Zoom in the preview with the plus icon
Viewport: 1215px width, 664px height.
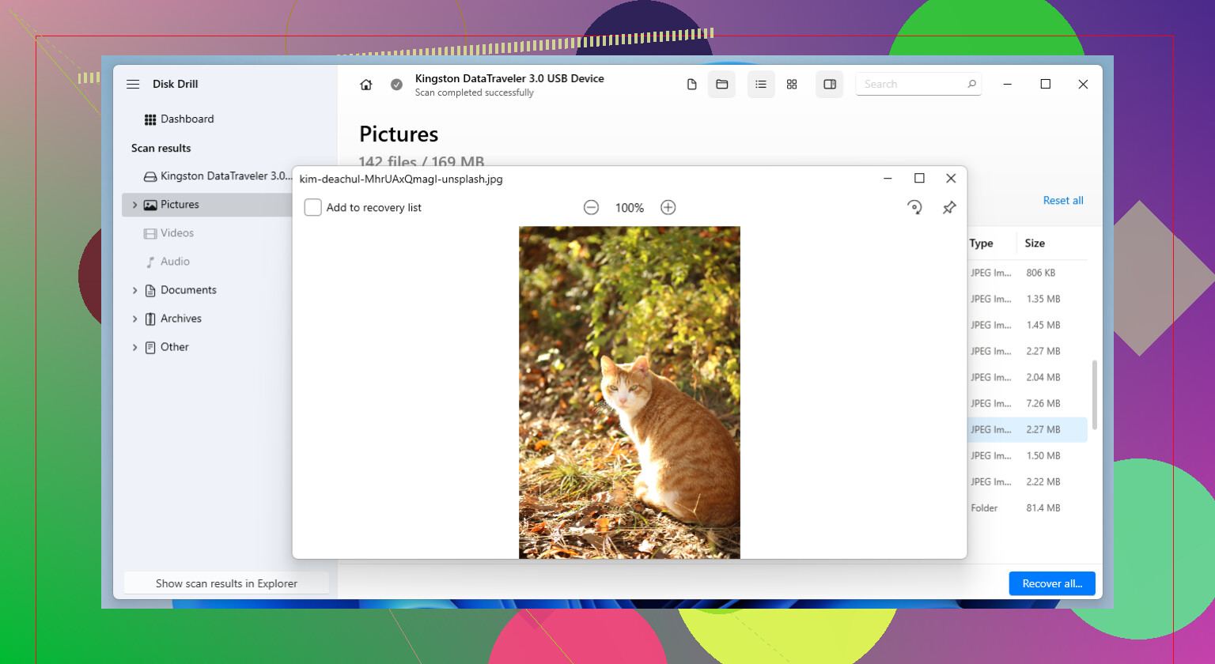(668, 208)
